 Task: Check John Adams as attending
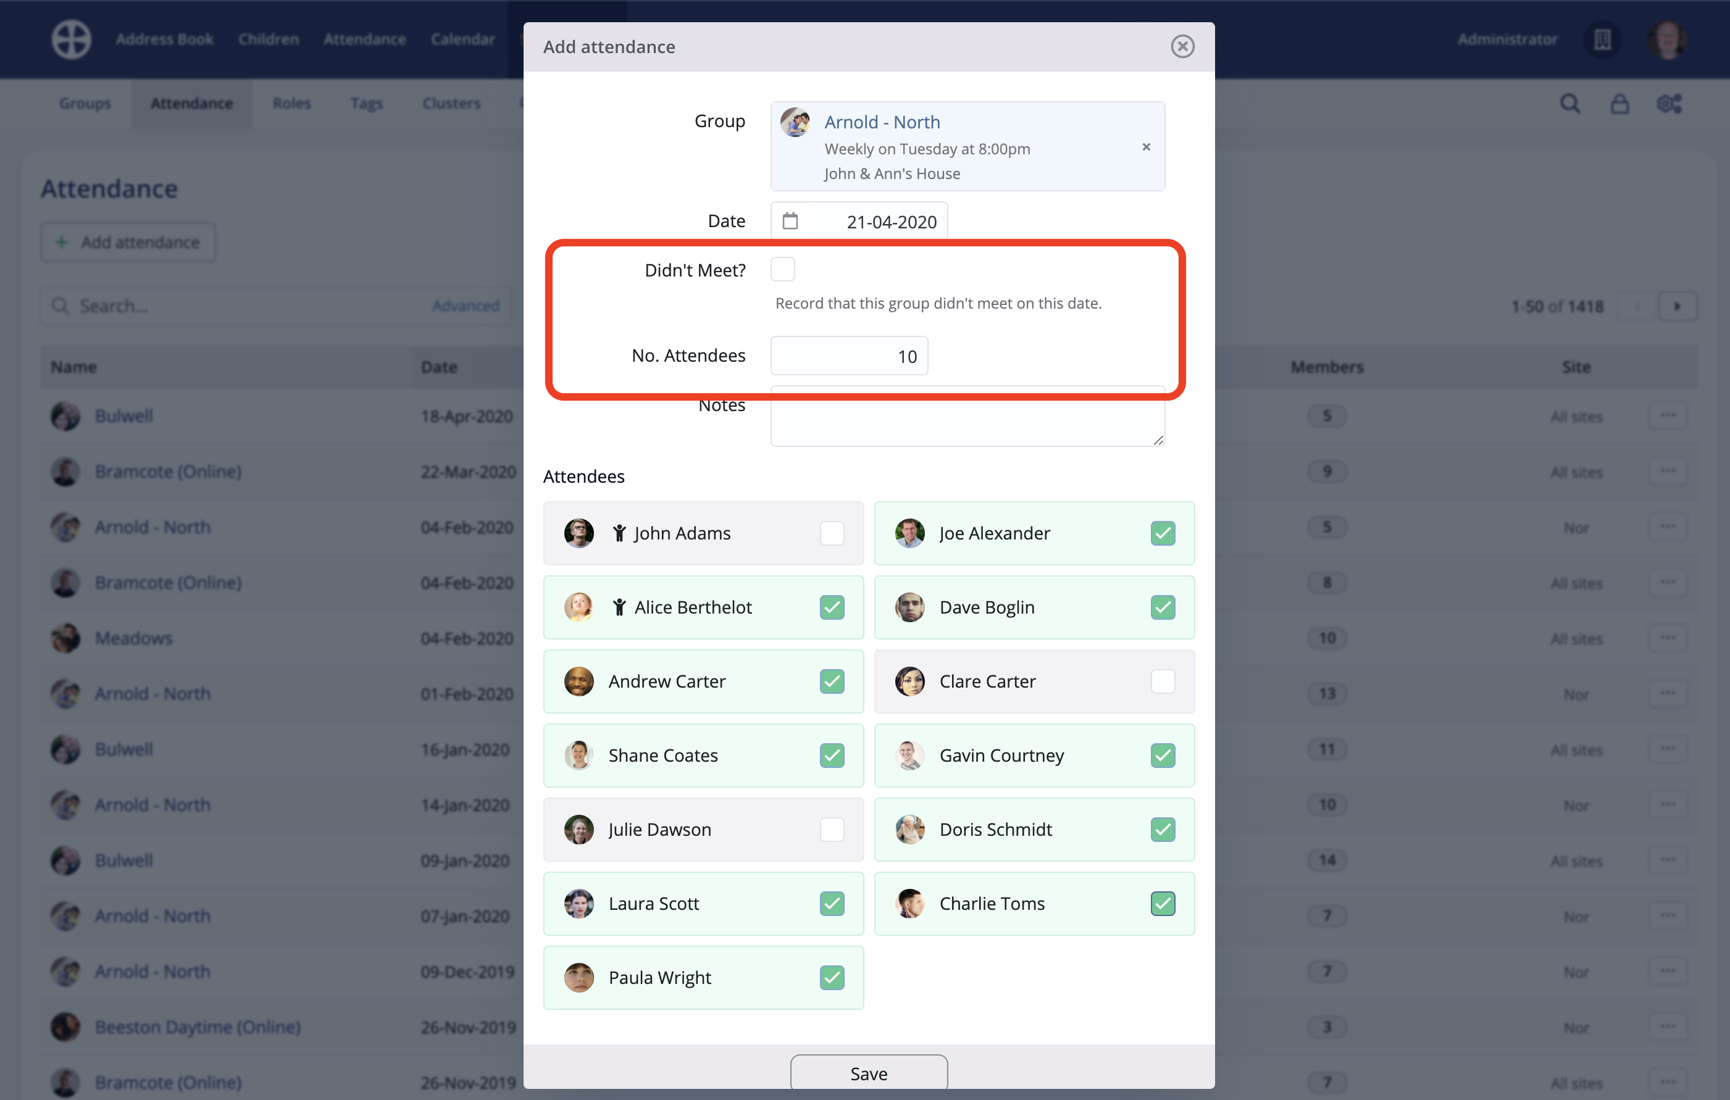(831, 533)
